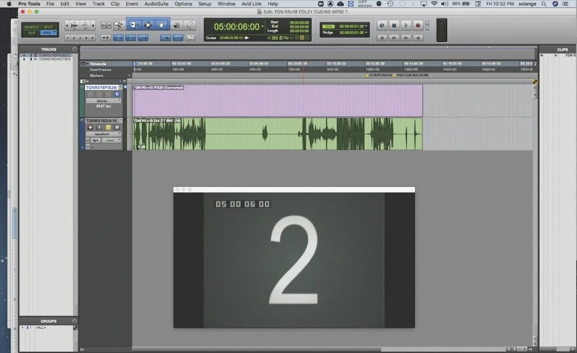Toggle Link Track and Edit Selection
The height and width of the screenshot is (353, 577).
130,37
